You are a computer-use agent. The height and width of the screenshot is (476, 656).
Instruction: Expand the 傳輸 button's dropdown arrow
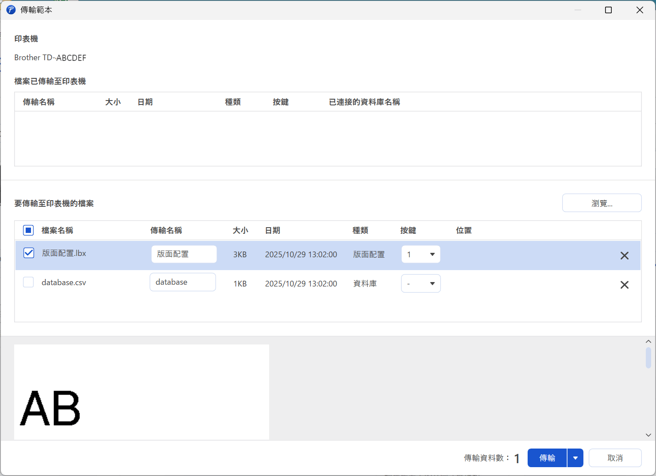[575, 458]
